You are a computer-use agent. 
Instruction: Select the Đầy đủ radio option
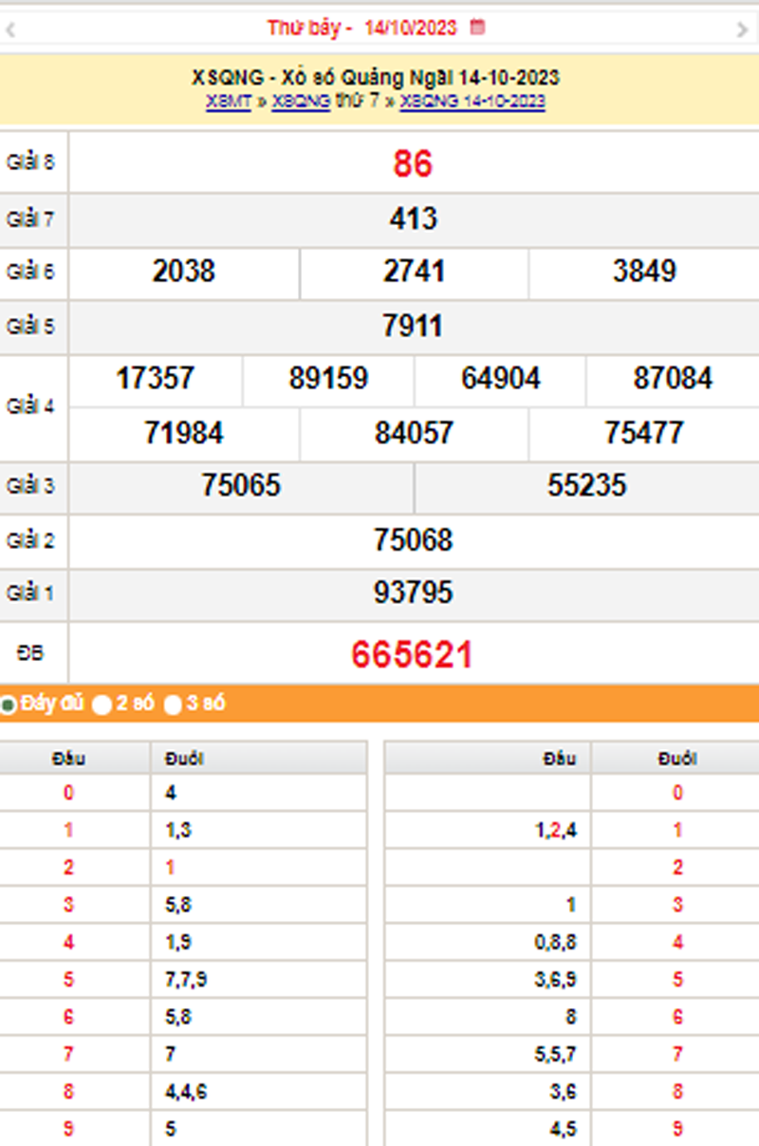9,705
